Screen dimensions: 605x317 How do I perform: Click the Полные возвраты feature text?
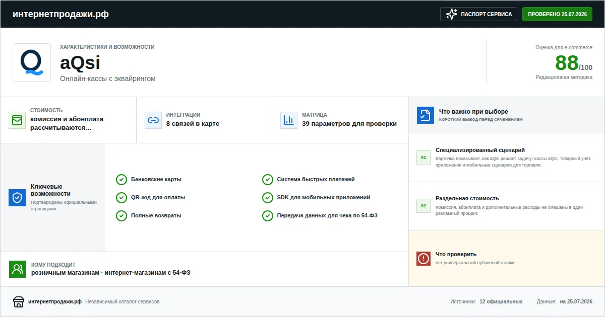[156, 215]
